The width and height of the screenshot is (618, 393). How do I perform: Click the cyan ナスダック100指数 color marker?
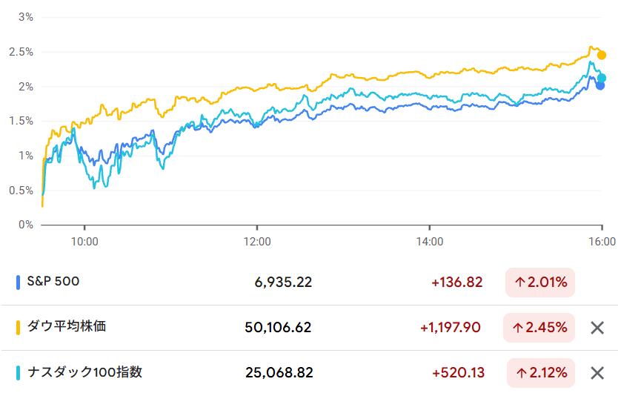point(18,373)
